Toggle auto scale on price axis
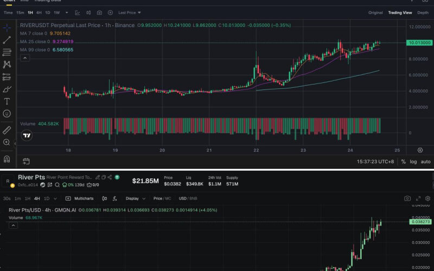 pos(426,162)
